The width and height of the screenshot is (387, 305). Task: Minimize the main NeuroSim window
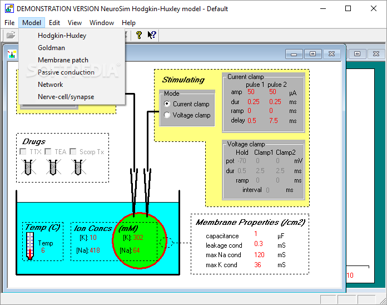pyautogui.click(x=323, y=9)
